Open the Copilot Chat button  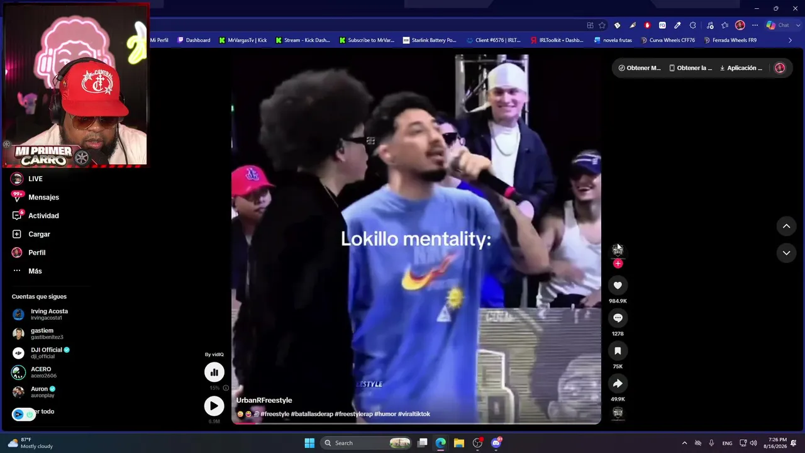pyautogui.click(x=777, y=25)
